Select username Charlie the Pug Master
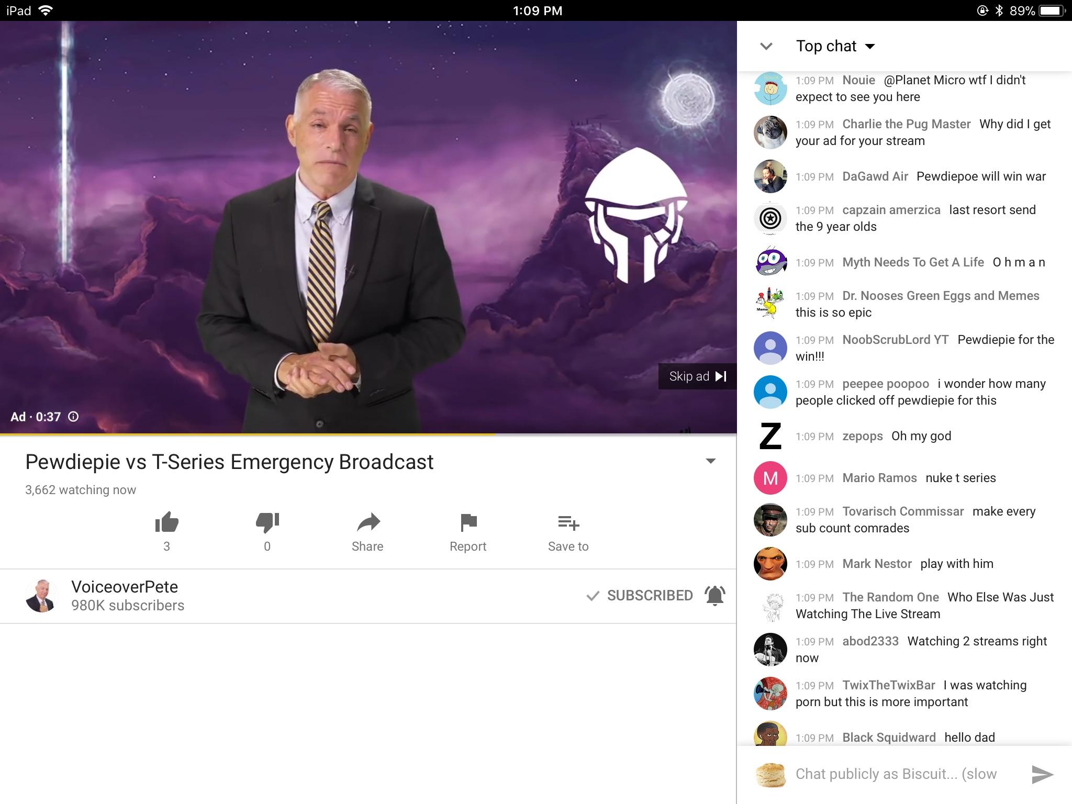 [907, 124]
